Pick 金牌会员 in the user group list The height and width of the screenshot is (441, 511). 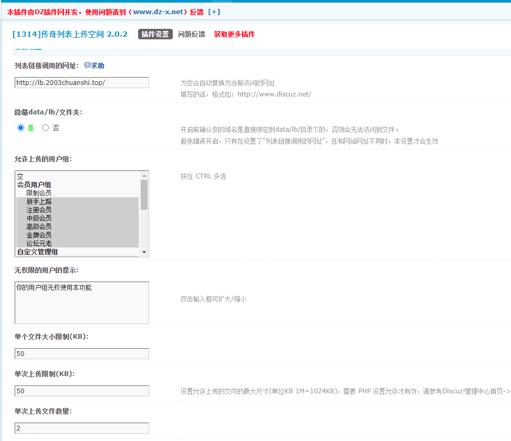click(39, 235)
